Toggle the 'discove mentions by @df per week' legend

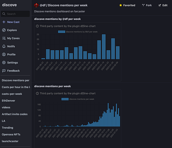(62, 32)
